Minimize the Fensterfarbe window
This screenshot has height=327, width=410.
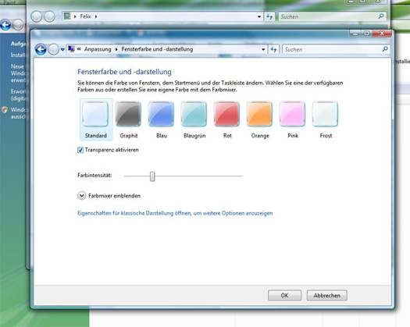pyautogui.click(x=355, y=34)
